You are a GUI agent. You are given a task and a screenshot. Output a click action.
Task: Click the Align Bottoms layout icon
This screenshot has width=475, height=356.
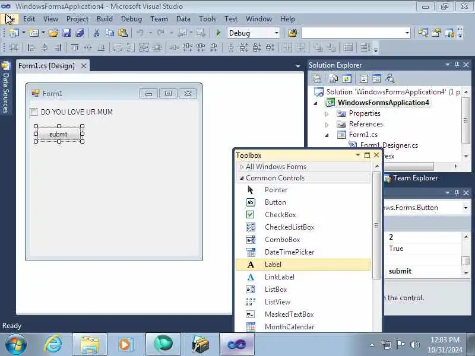click(x=101, y=47)
